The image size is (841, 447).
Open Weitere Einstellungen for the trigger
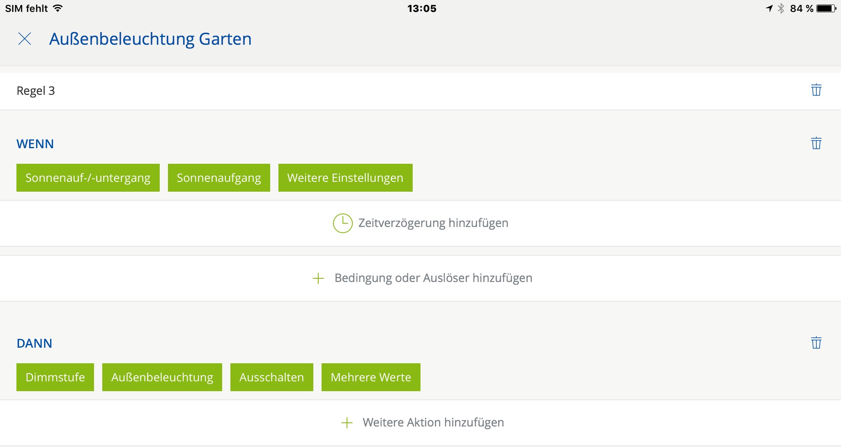point(345,178)
